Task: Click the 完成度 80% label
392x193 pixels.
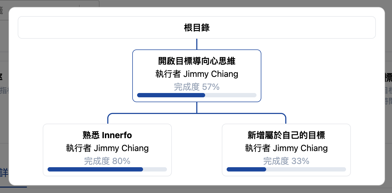Action: (x=107, y=161)
